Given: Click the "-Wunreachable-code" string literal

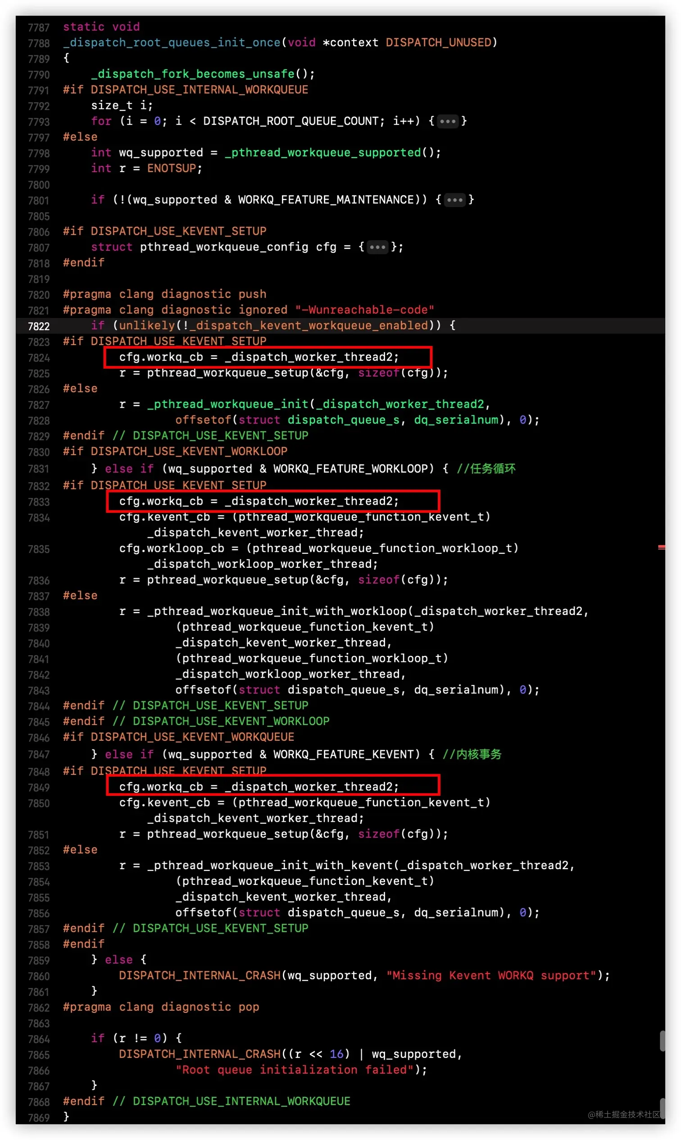Looking at the screenshot, I should pos(365,310).
